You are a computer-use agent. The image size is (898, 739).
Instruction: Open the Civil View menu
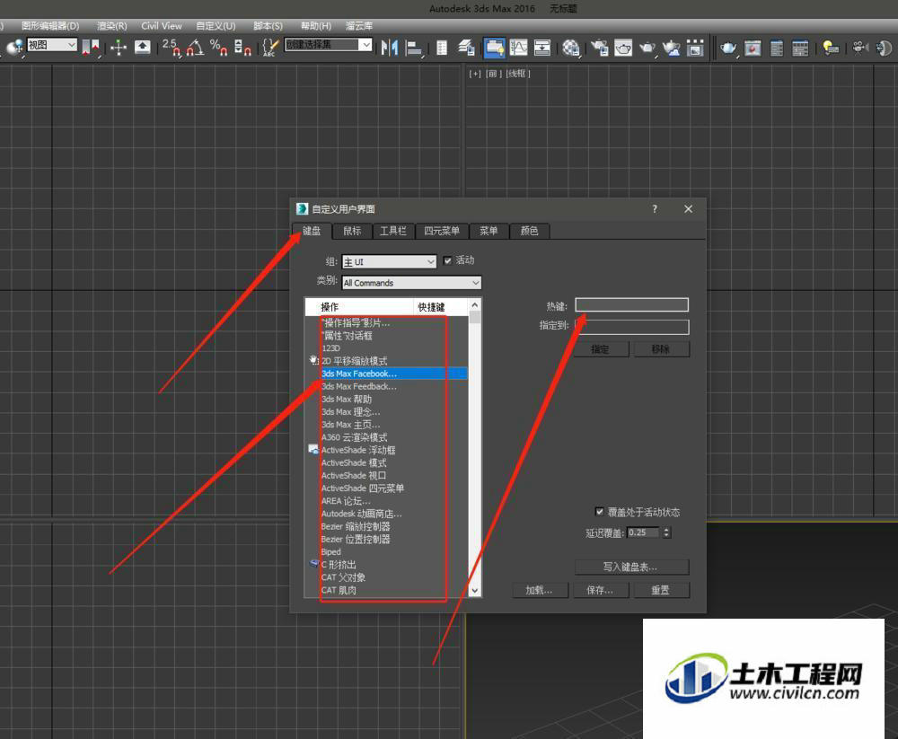(x=162, y=26)
